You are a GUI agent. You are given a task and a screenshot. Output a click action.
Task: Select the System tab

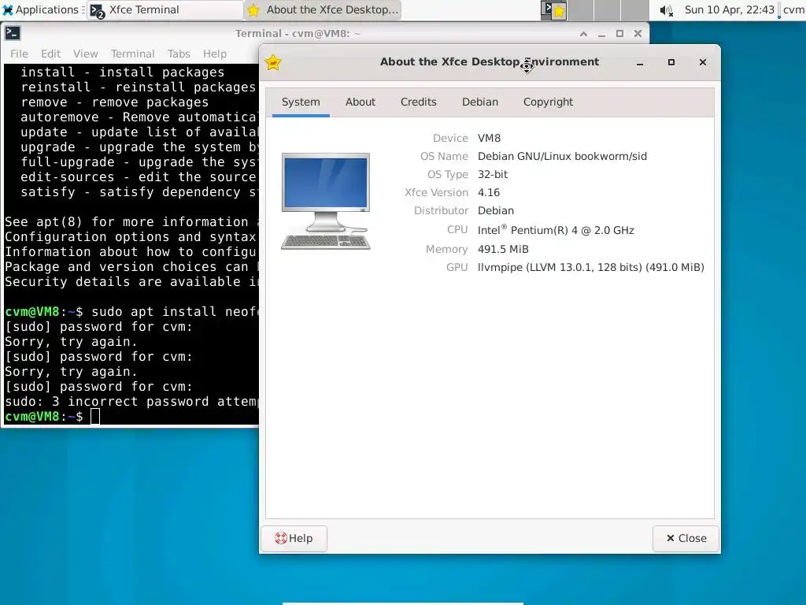tap(301, 102)
